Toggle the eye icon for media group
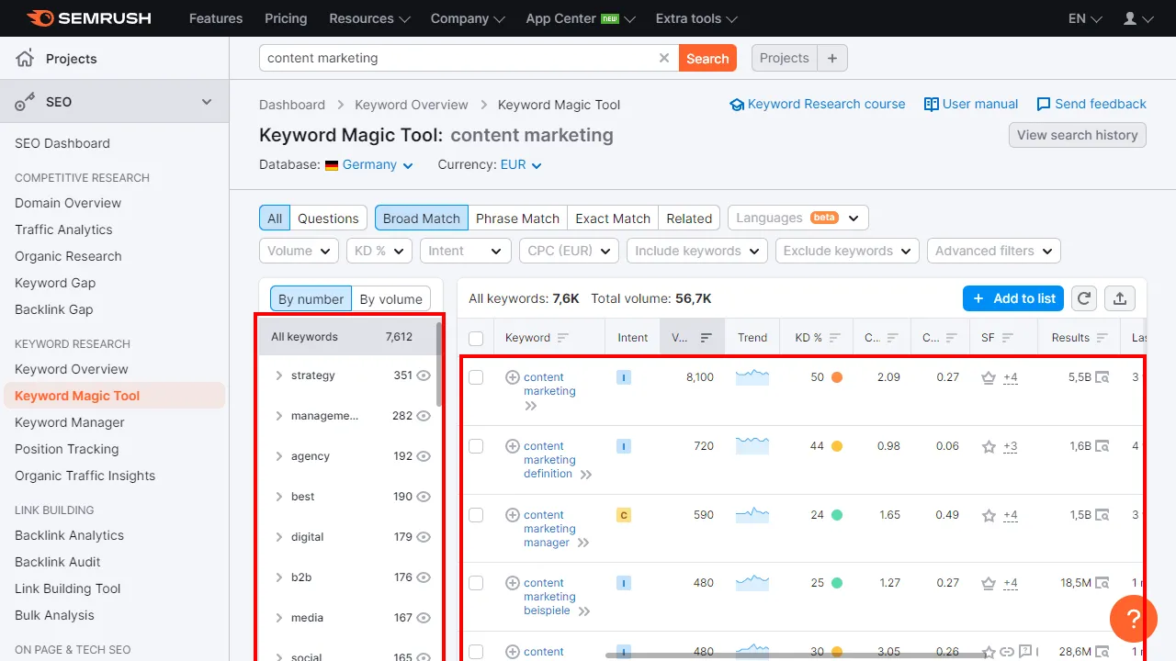This screenshot has height=661, width=1176. click(x=424, y=618)
